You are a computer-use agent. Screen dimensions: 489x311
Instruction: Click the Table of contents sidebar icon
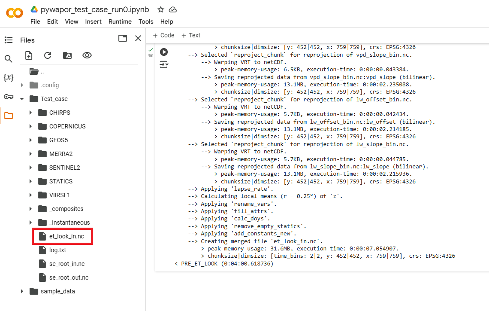point(9,40)
